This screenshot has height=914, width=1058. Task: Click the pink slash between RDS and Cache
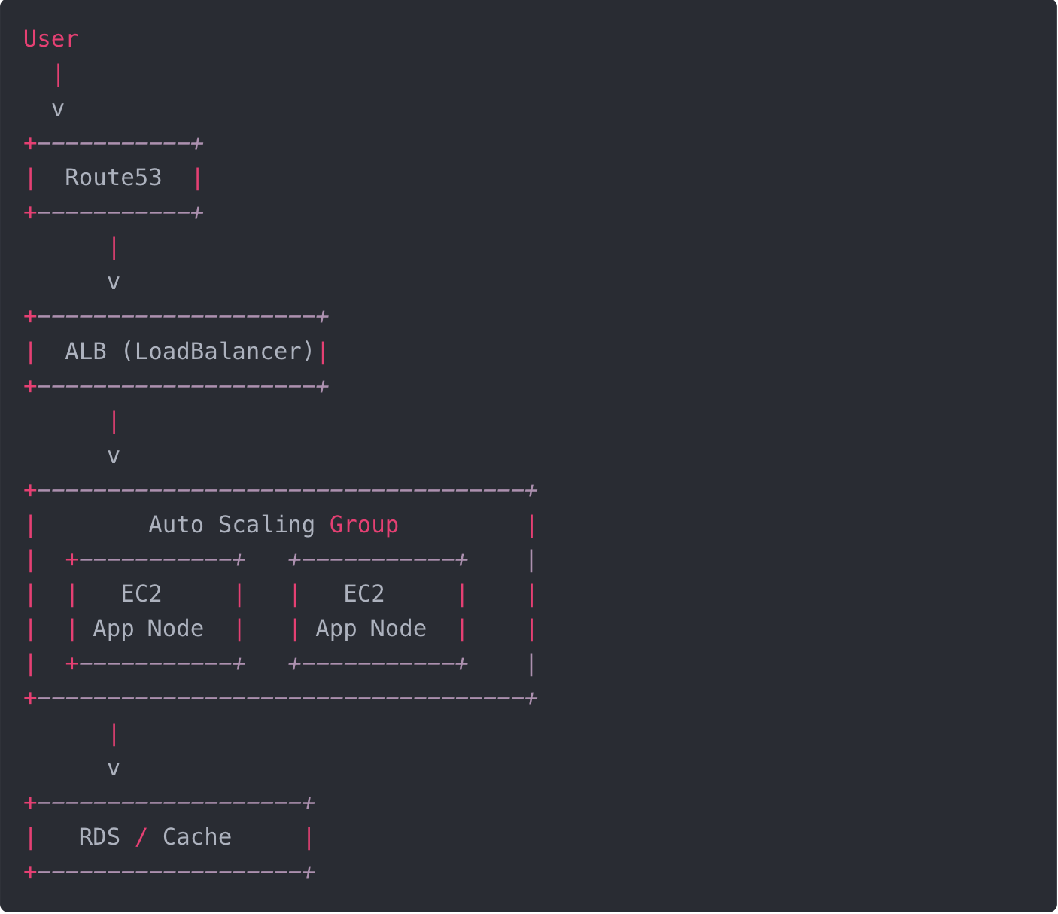pyautogui.click(x=141, y=837)
